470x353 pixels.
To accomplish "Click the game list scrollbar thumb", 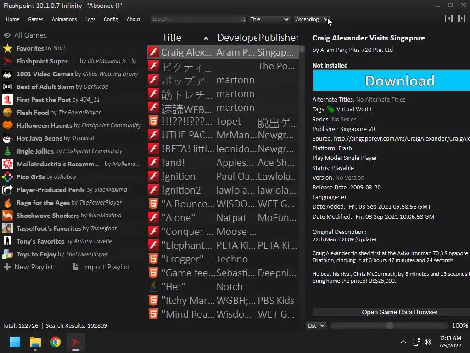I will tap(302, 49).
